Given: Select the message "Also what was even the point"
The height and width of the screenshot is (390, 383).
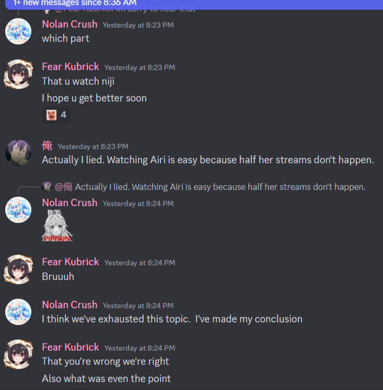Looking at the screenshot, I should (106, 378).
